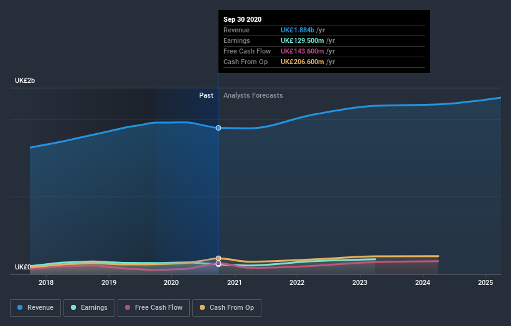The height and width of the screenshot is (326, 511).
Task: Select the 2020 x-axis label
Action: click(x=171, y=282)
